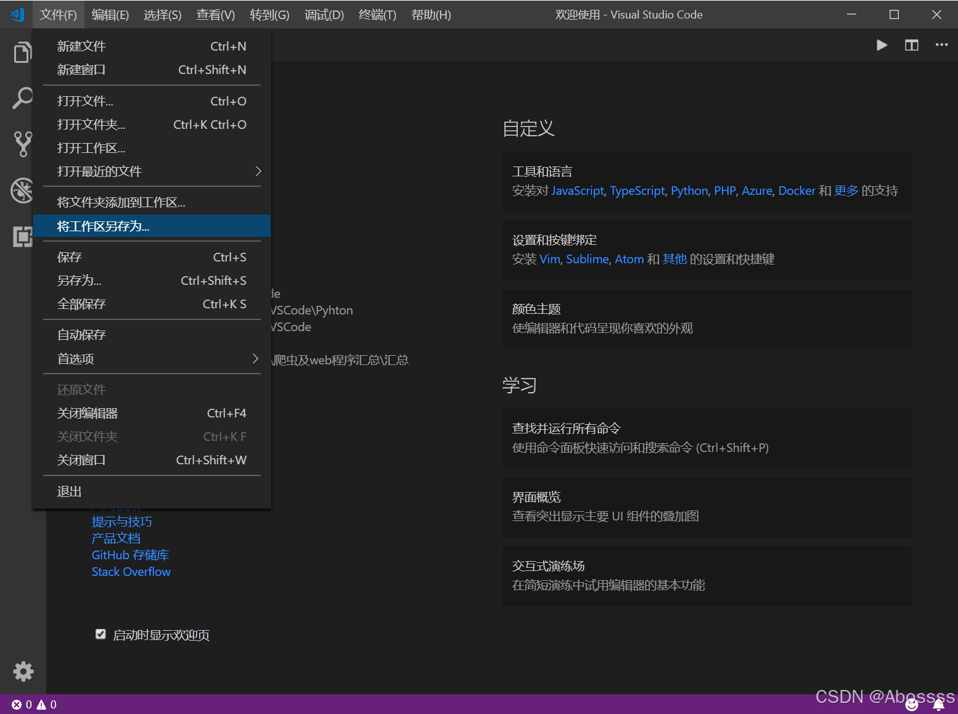Select 打开工作区... menu entry

click(x=152, y=148)
